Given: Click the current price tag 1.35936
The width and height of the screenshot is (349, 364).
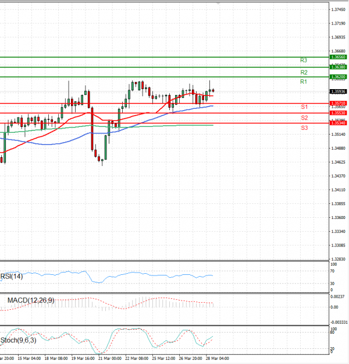Looking at the screenshot, I should pyautogui.click(x=339, y=91).
